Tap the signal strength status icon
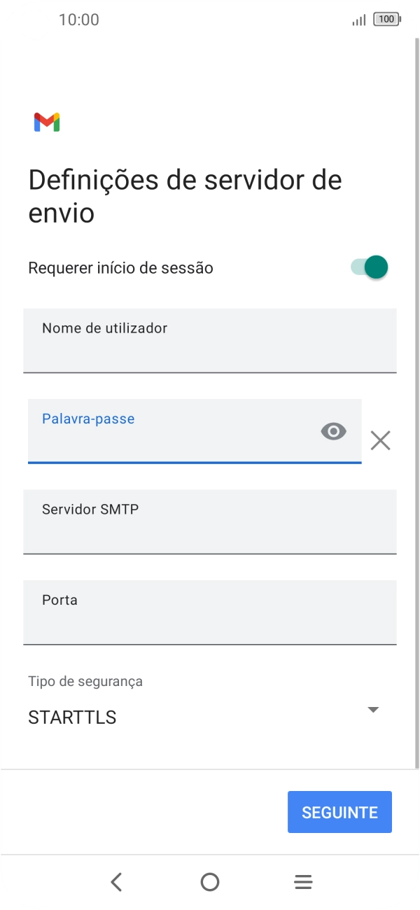The width and height of the screenshot is (420, 910). tap(359, 20)
